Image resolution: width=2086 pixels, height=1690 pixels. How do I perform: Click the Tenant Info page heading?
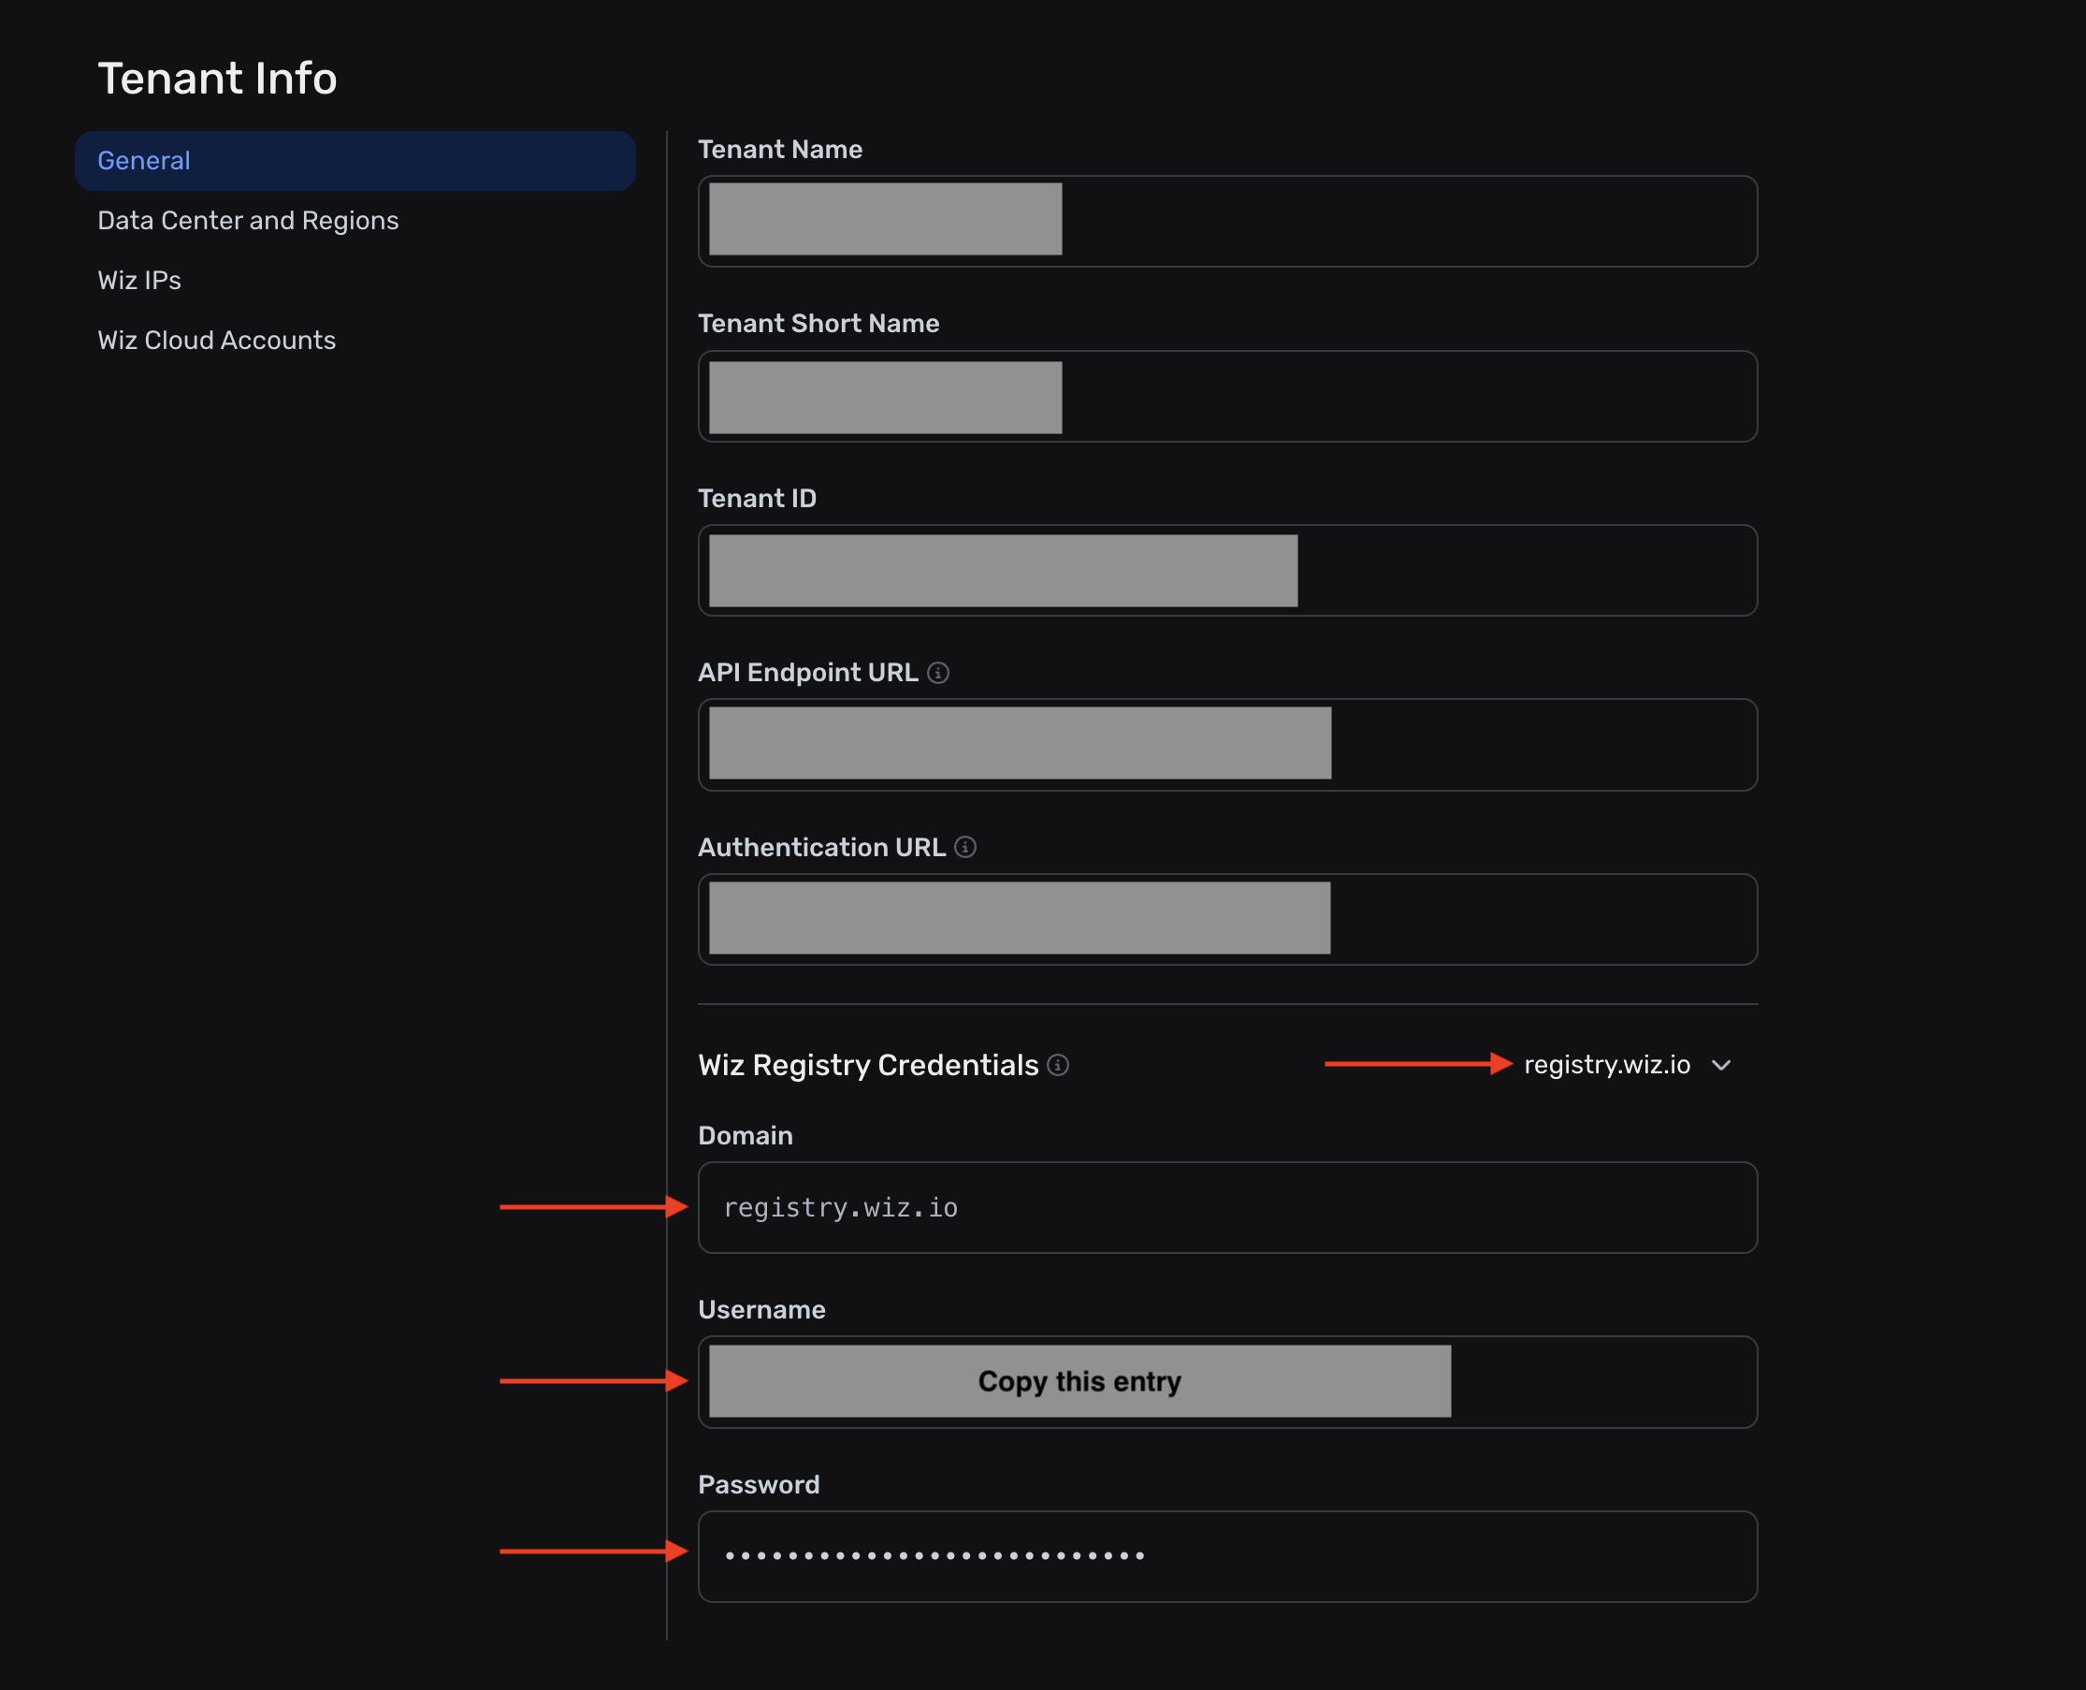point(217,78)
